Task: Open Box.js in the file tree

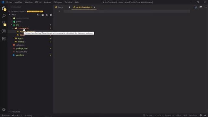Action: pos(22,35)
